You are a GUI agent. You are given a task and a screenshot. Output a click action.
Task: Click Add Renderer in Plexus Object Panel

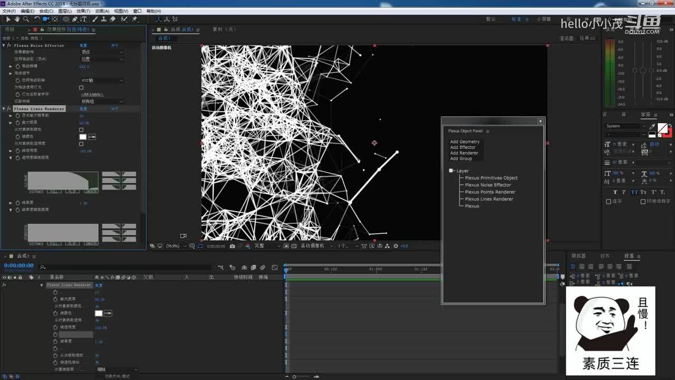464,153
